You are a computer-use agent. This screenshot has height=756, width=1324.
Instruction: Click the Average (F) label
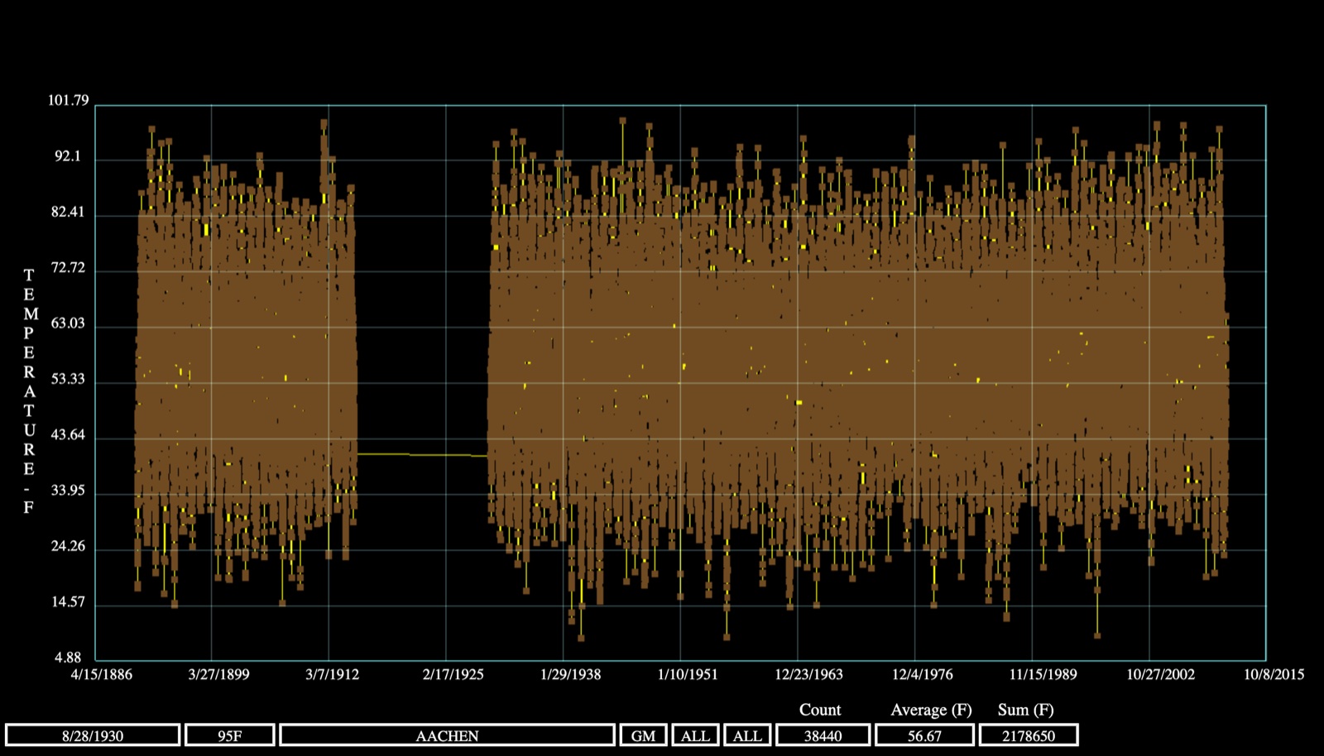click(x=931, y=710)
